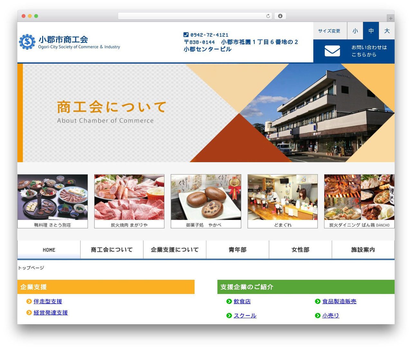This screenshot has height=349, width=412.
Task: Click the トップページ breadcrumb text
Action: (31, 268)
